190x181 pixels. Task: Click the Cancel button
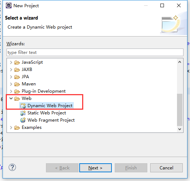(166, 168)
